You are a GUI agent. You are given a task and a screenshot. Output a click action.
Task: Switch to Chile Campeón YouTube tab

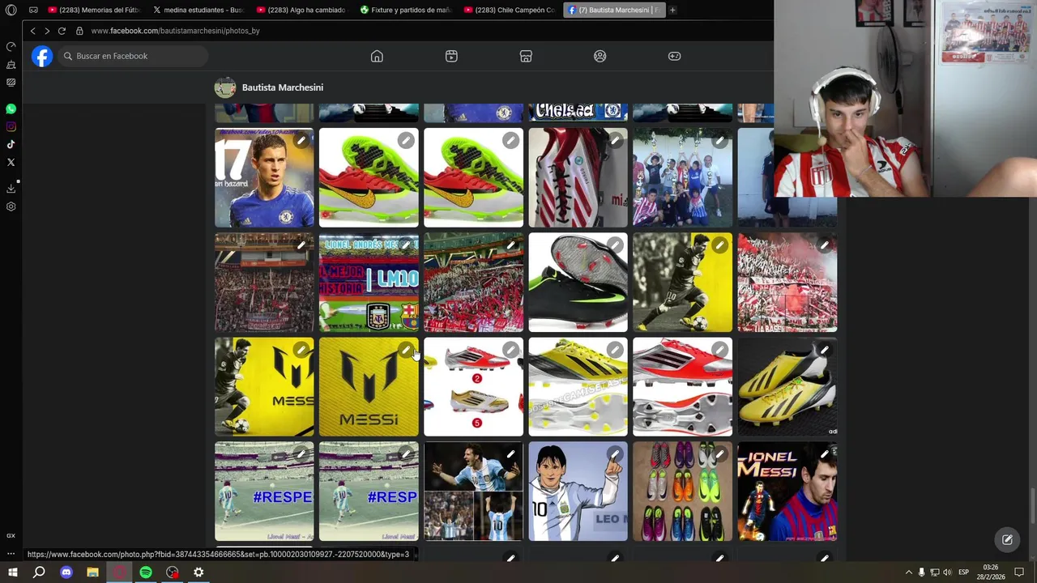(x=510, y=11)
